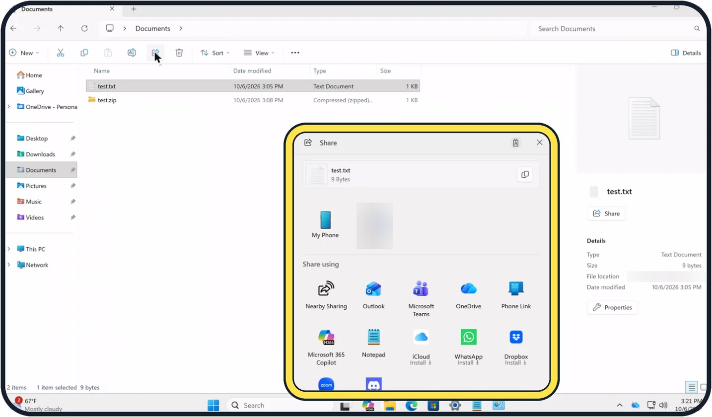Install WhatsApp from share options
712x417 pixels.
pyautogui.click(x=468, y=347)
